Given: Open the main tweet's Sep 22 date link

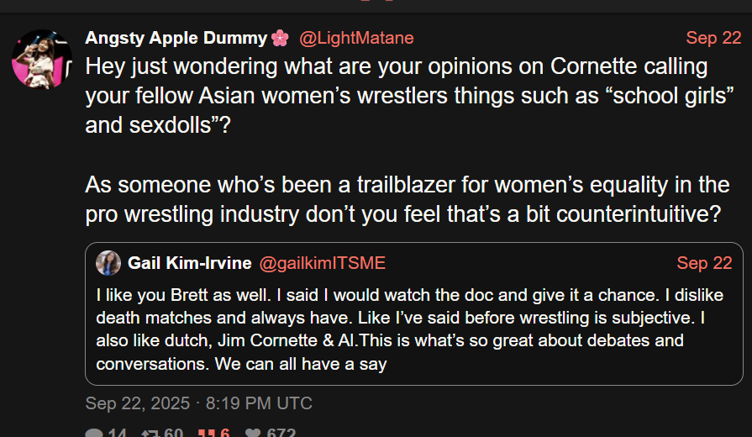Looking at the screenshot, I should (x=713, y=38).
